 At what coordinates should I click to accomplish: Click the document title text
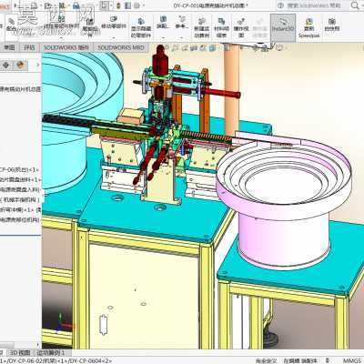pos(210,5)
